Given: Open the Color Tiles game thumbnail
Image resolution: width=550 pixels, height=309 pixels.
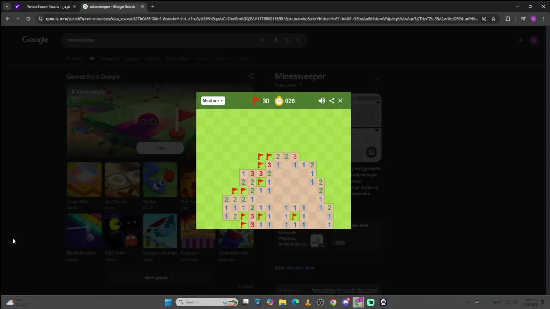Looking at the screenshot, I should pyautogui.click(x=84, y=179).
